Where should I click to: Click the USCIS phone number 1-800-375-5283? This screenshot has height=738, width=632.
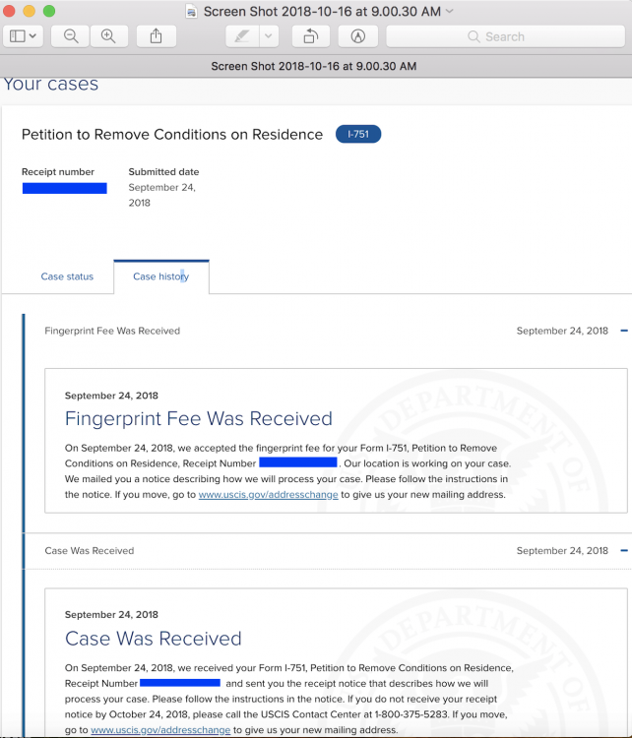click(x=411, y=714)
